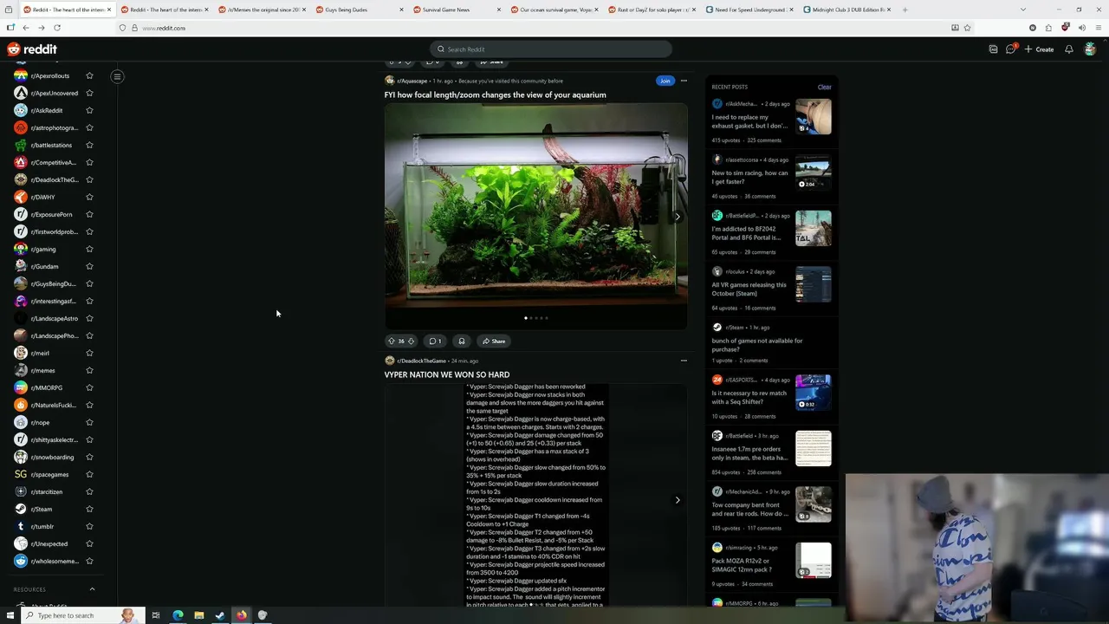Toggle favorite star for r/Steam
This screenshot has height=624, width=1109.
pyautogui.click(x=89, y=509)
